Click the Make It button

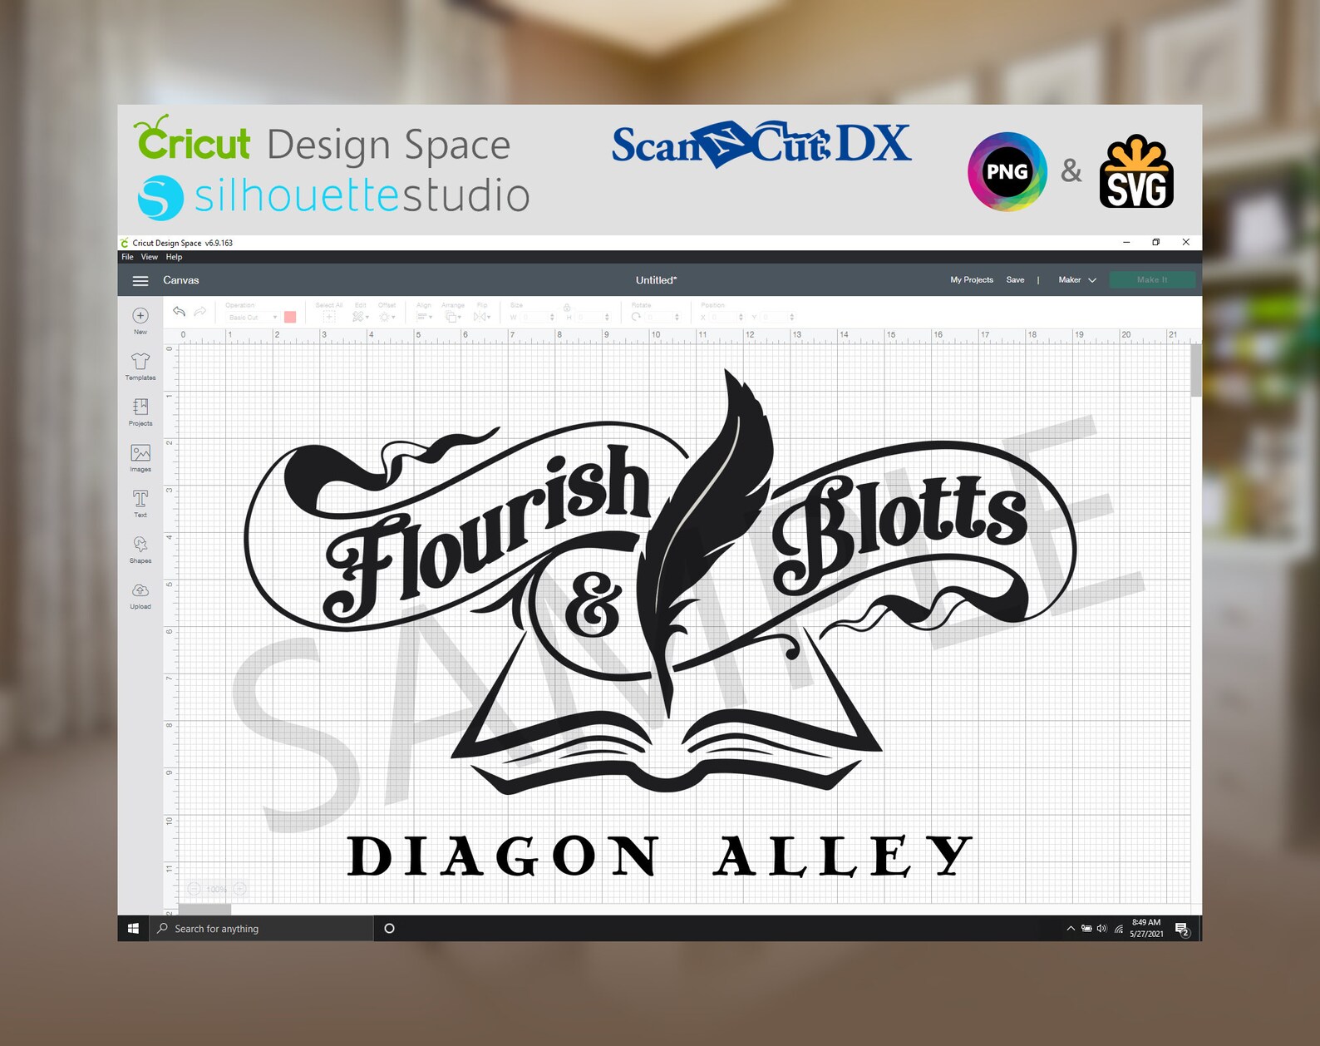point(1152,280)
